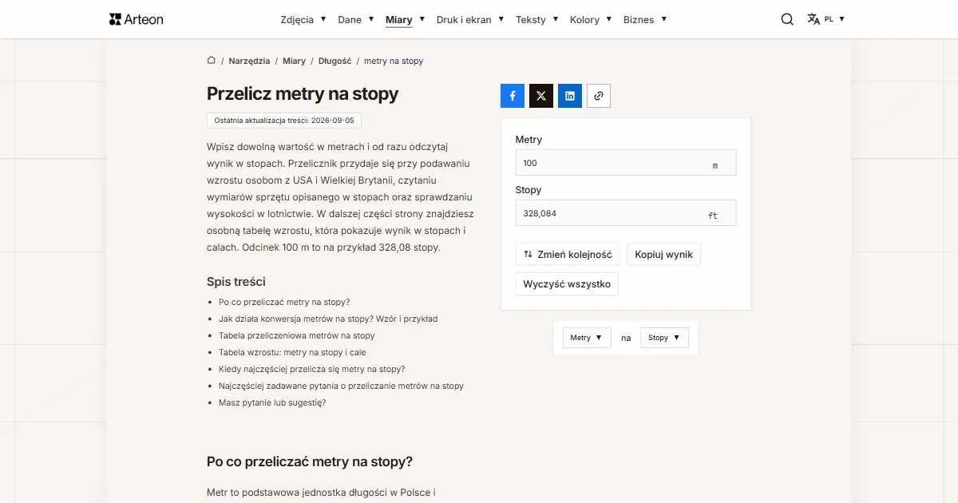Screen dimensions: 958x503
Task: Jump to 'Po co przeliczać metry na stopy?'
Action: pyautogui.click(x=284, y=302)
